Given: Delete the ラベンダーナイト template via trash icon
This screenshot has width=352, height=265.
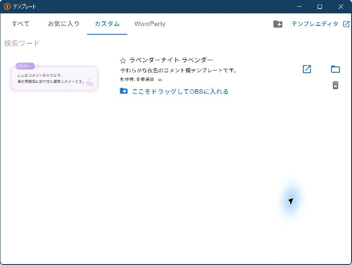Looking at the screenshot, I should (335, 85).
